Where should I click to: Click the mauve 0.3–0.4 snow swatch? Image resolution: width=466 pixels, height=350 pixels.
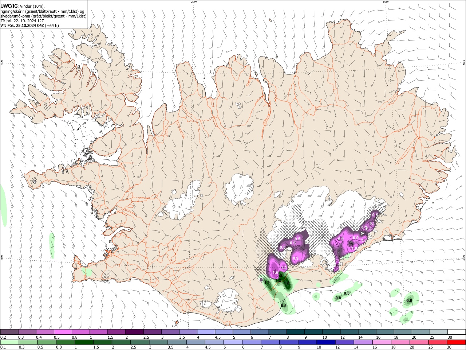27,332
